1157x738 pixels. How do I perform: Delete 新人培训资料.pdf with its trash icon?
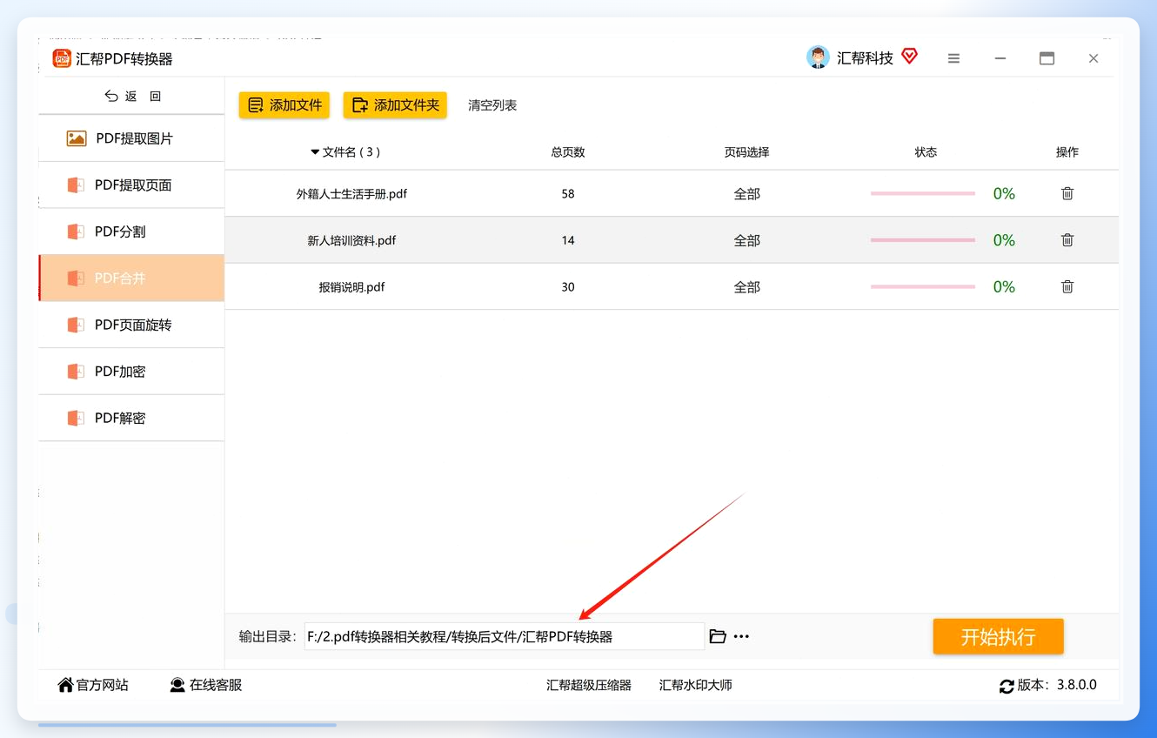1067,240
